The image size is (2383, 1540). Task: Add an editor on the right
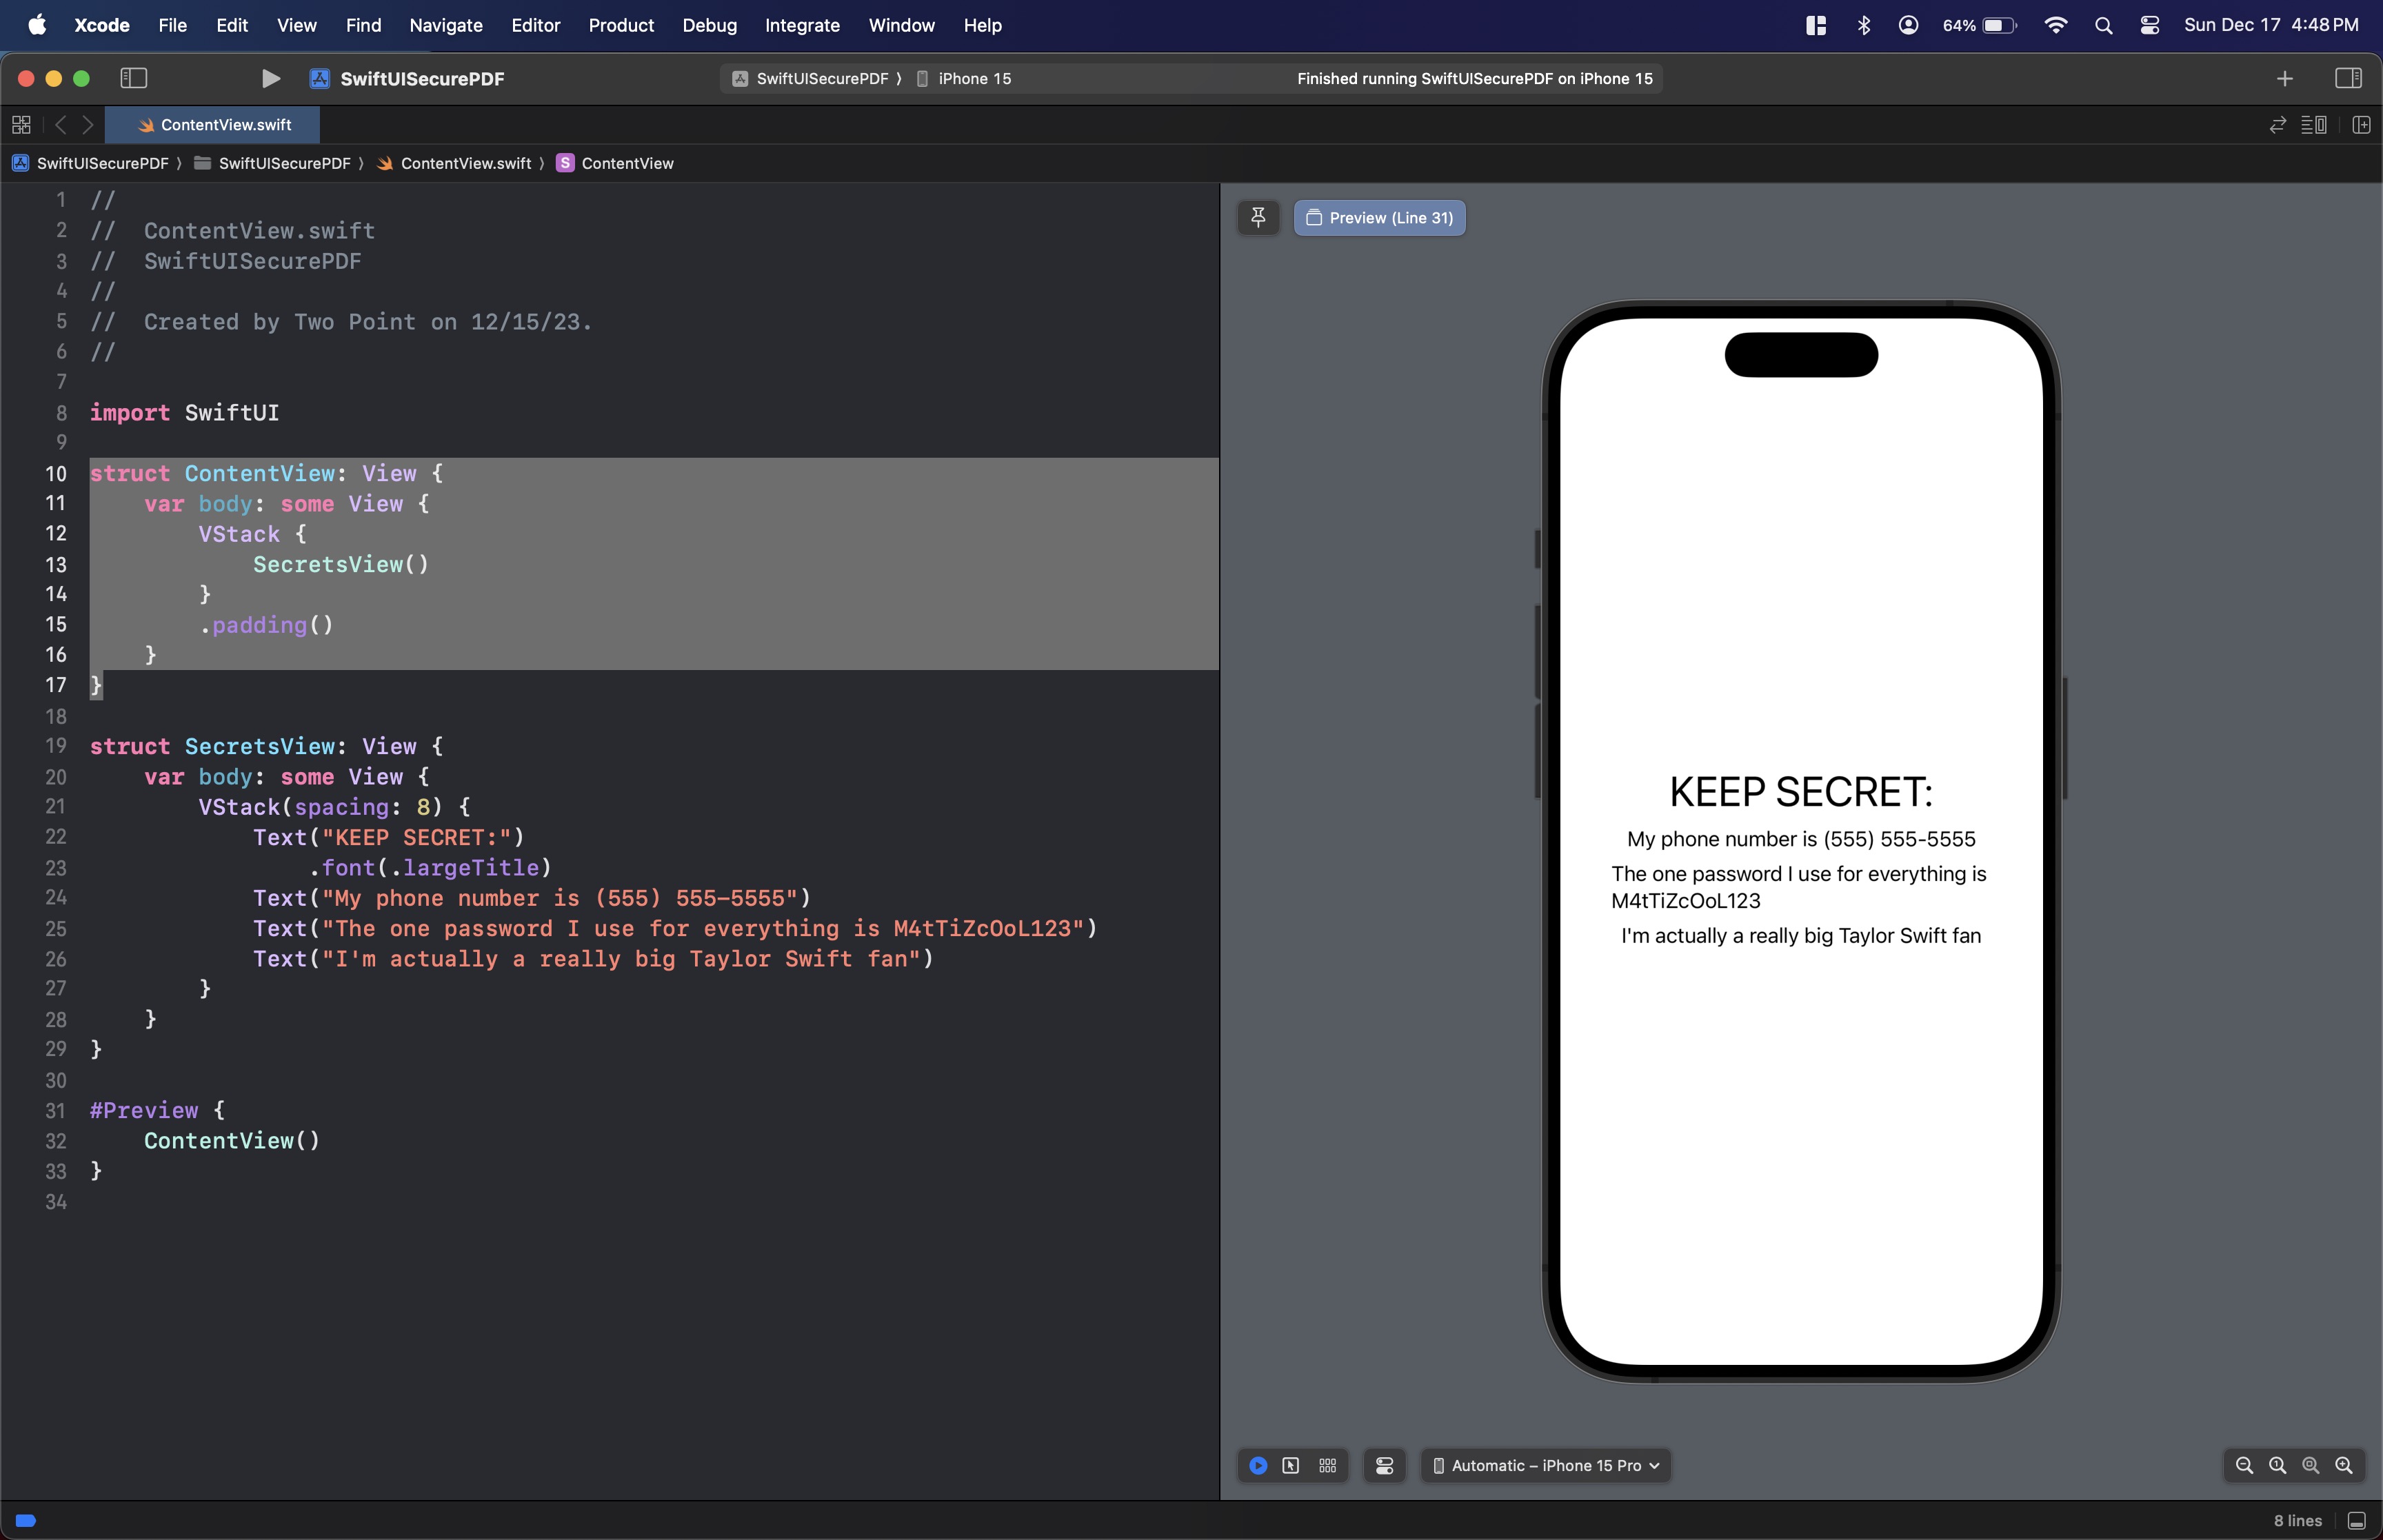pos(2362,124)
